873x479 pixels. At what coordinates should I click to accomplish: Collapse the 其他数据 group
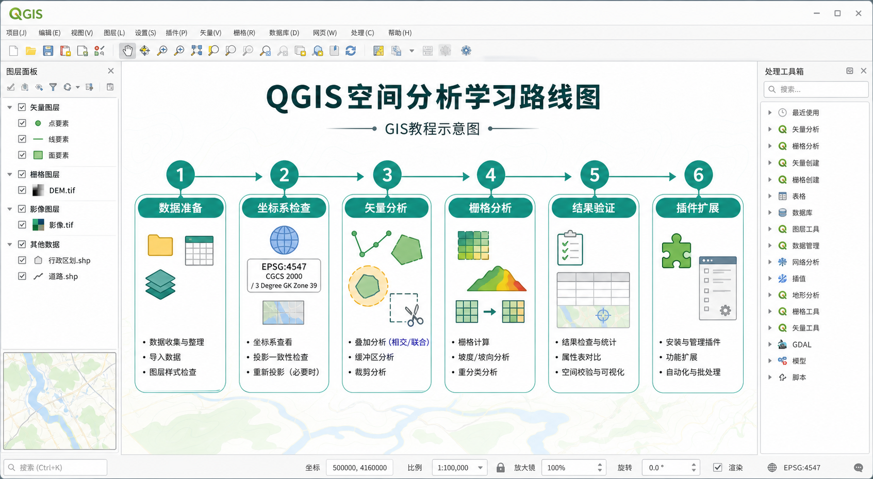point(10,244)
